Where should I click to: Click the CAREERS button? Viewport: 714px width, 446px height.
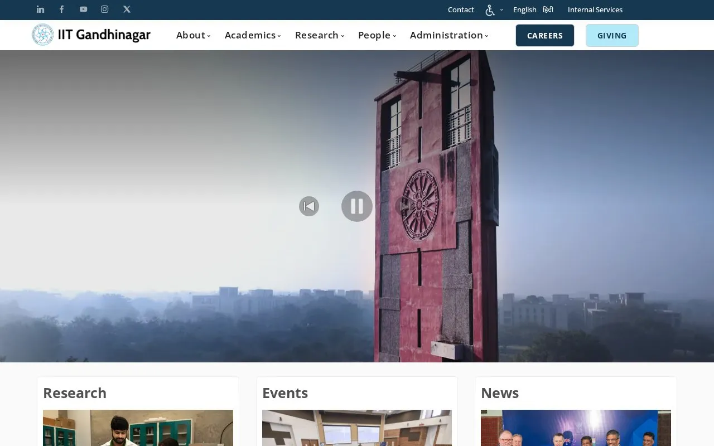click(x=545, y=36)
